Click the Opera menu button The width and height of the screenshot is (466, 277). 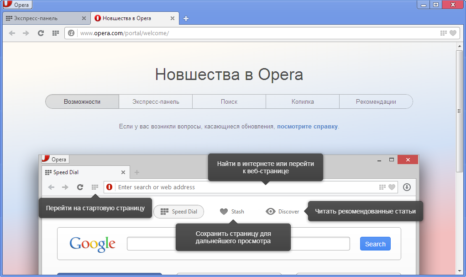click(16, 5)
